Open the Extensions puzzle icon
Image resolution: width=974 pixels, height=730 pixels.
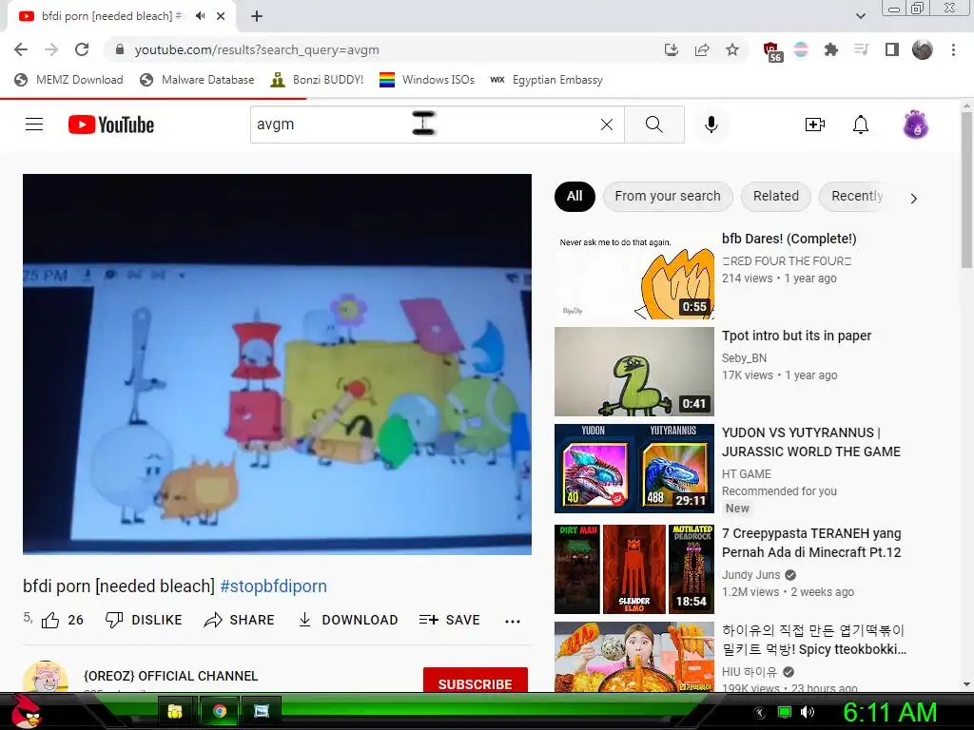coord(830,49)
